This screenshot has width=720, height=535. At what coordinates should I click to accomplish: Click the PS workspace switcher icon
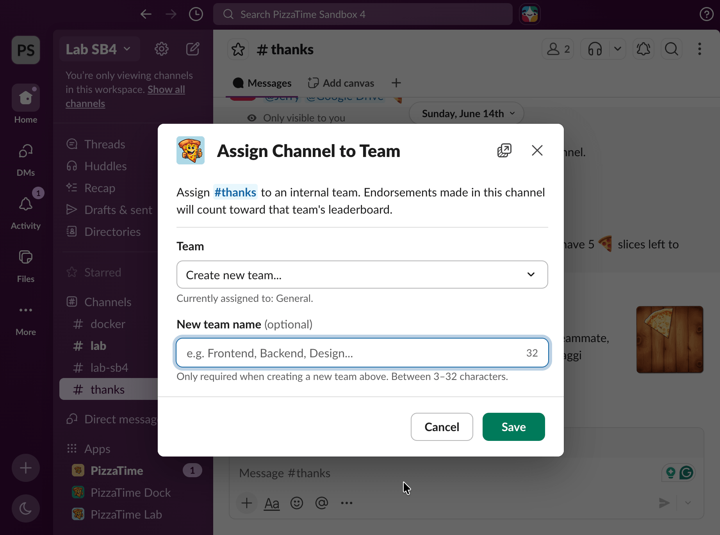click(26, 50)
